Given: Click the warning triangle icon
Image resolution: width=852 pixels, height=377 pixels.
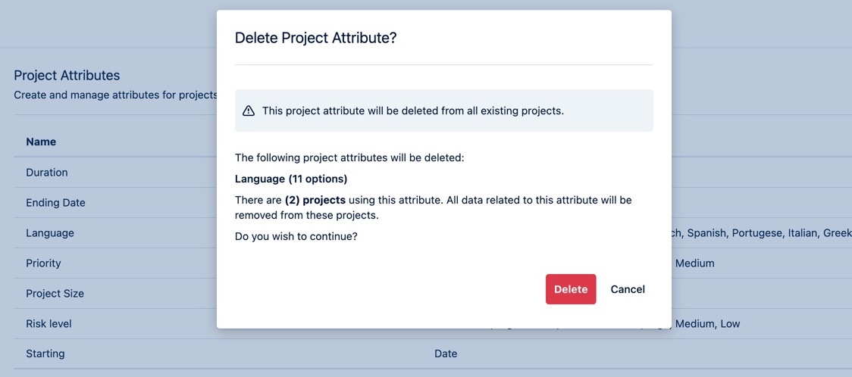Looking at the screenshot, I should coord(249,111).
